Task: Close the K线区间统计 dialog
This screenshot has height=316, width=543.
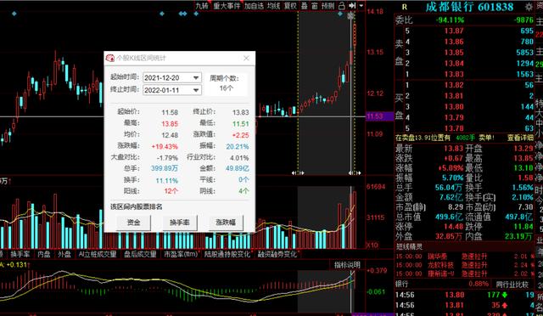Action: (246, 58)
